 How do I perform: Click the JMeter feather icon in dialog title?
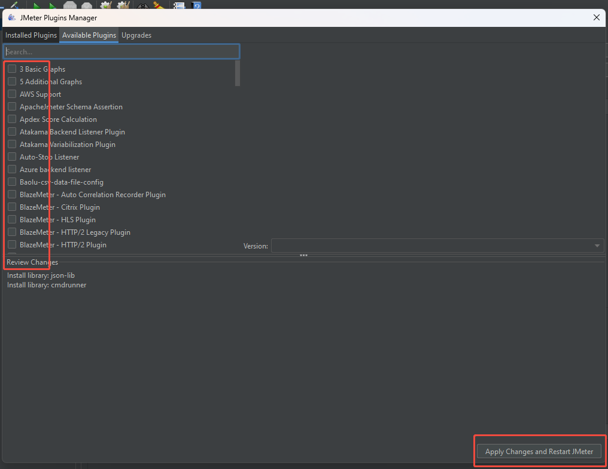(x=12, y=17)
